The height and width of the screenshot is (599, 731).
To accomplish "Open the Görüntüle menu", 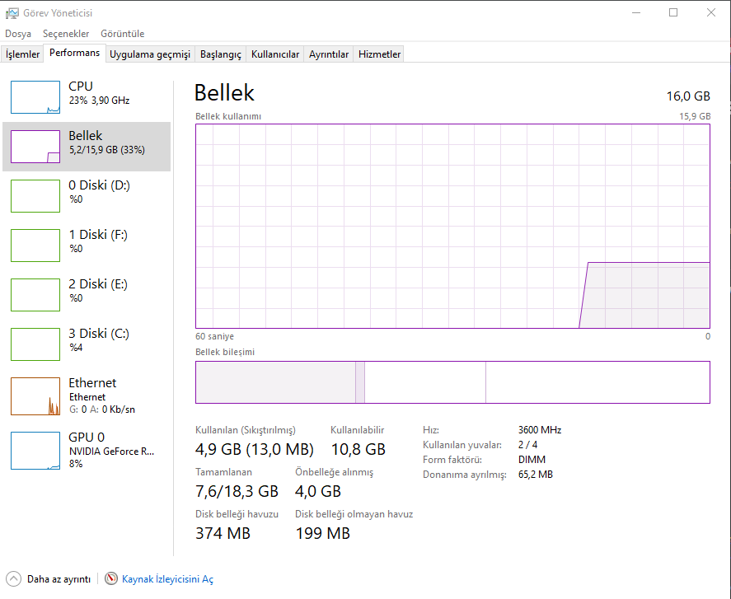I will 123,34.
